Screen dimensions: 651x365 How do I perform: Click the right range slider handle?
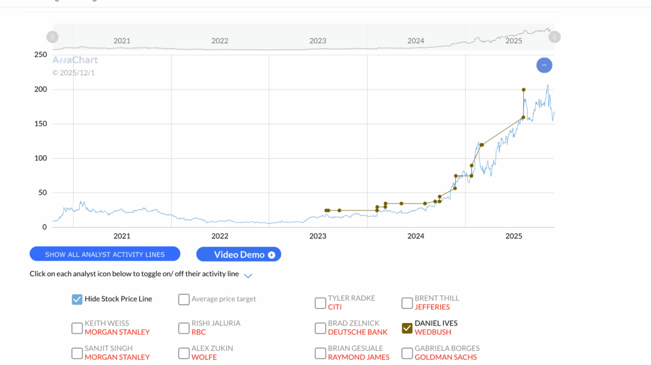(x=554, y=37)
